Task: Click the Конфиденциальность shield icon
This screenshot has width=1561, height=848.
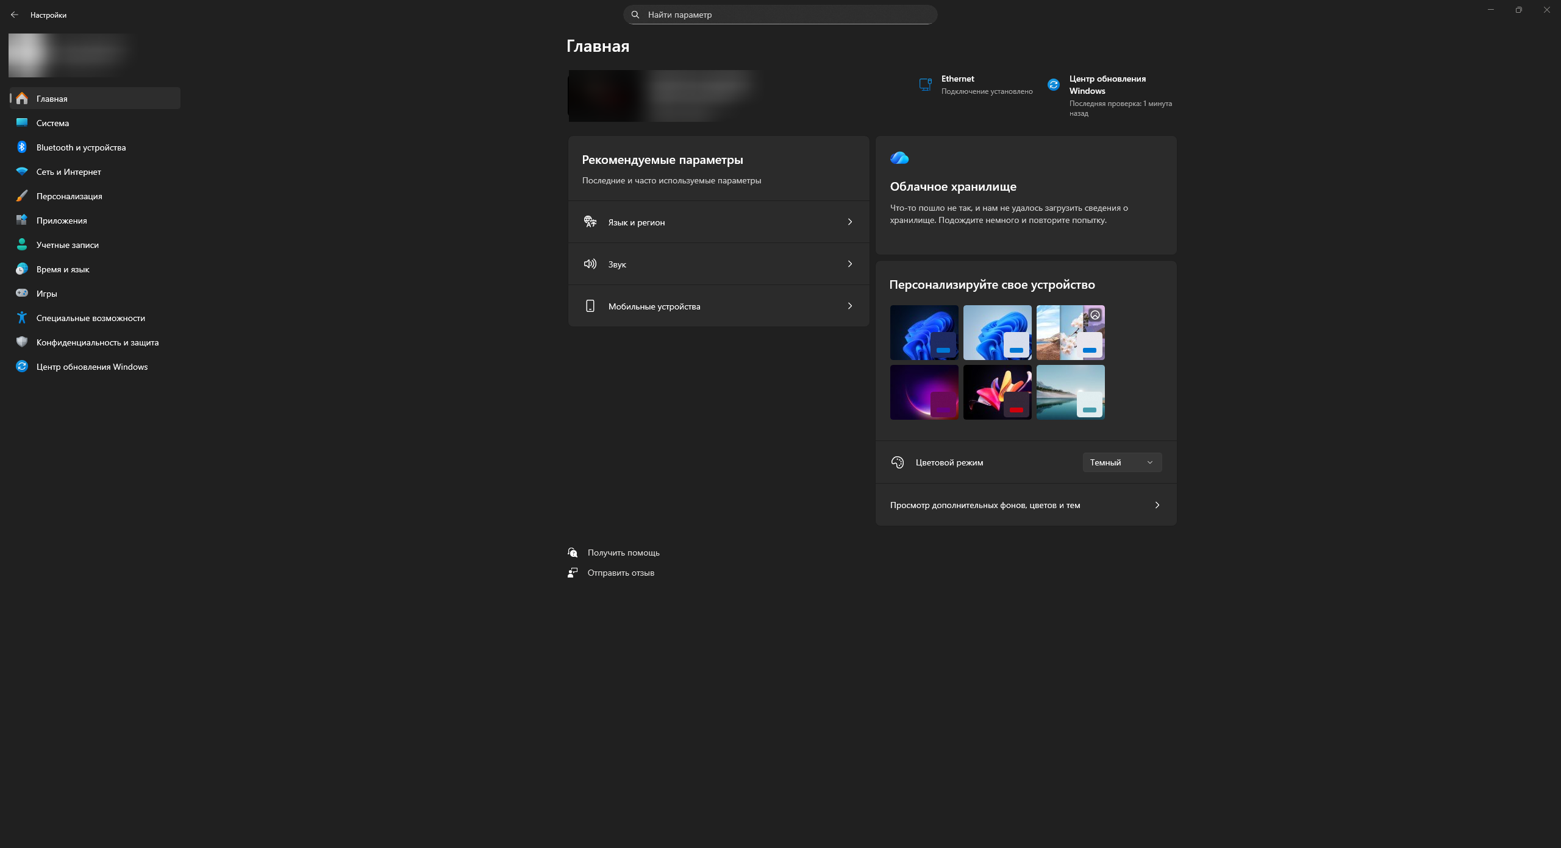Action: click(22, 342)
